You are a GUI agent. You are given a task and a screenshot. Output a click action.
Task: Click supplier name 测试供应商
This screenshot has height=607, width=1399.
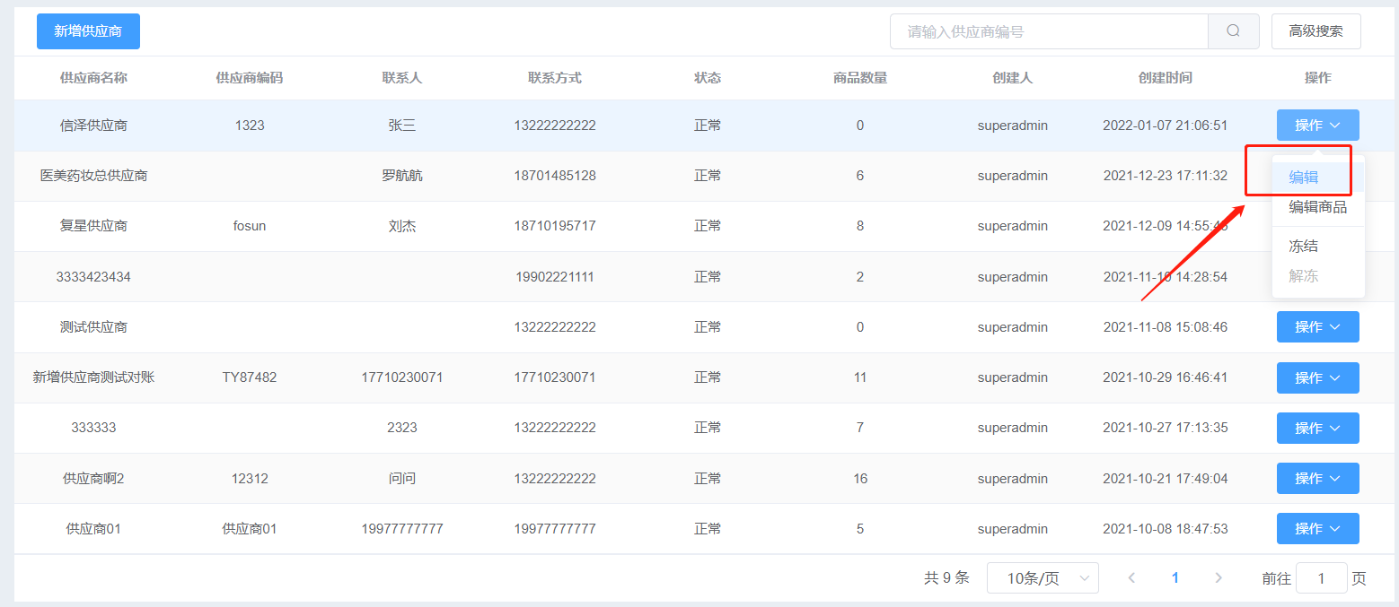[93, 327]
